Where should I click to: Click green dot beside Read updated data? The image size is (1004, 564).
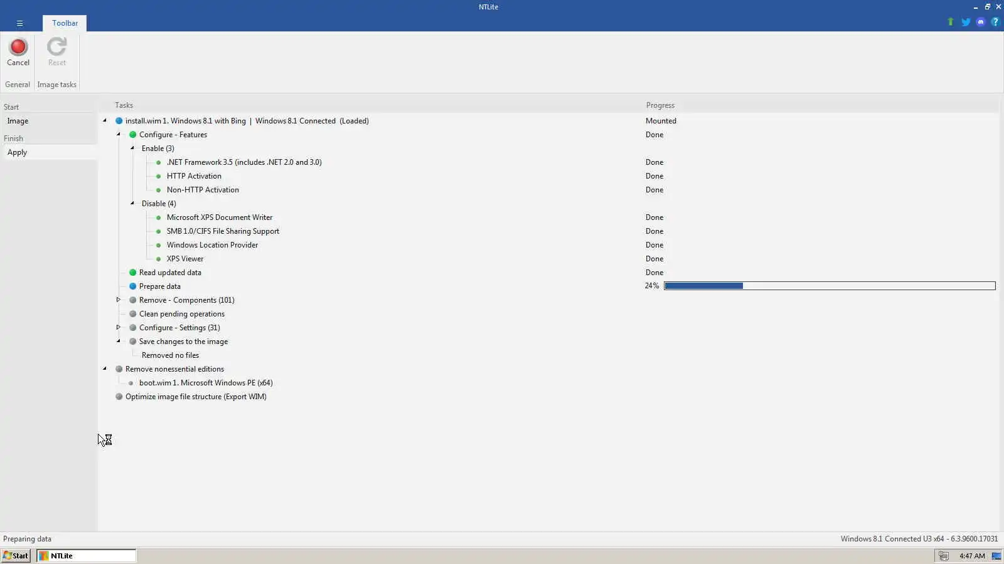pos(132,273)
